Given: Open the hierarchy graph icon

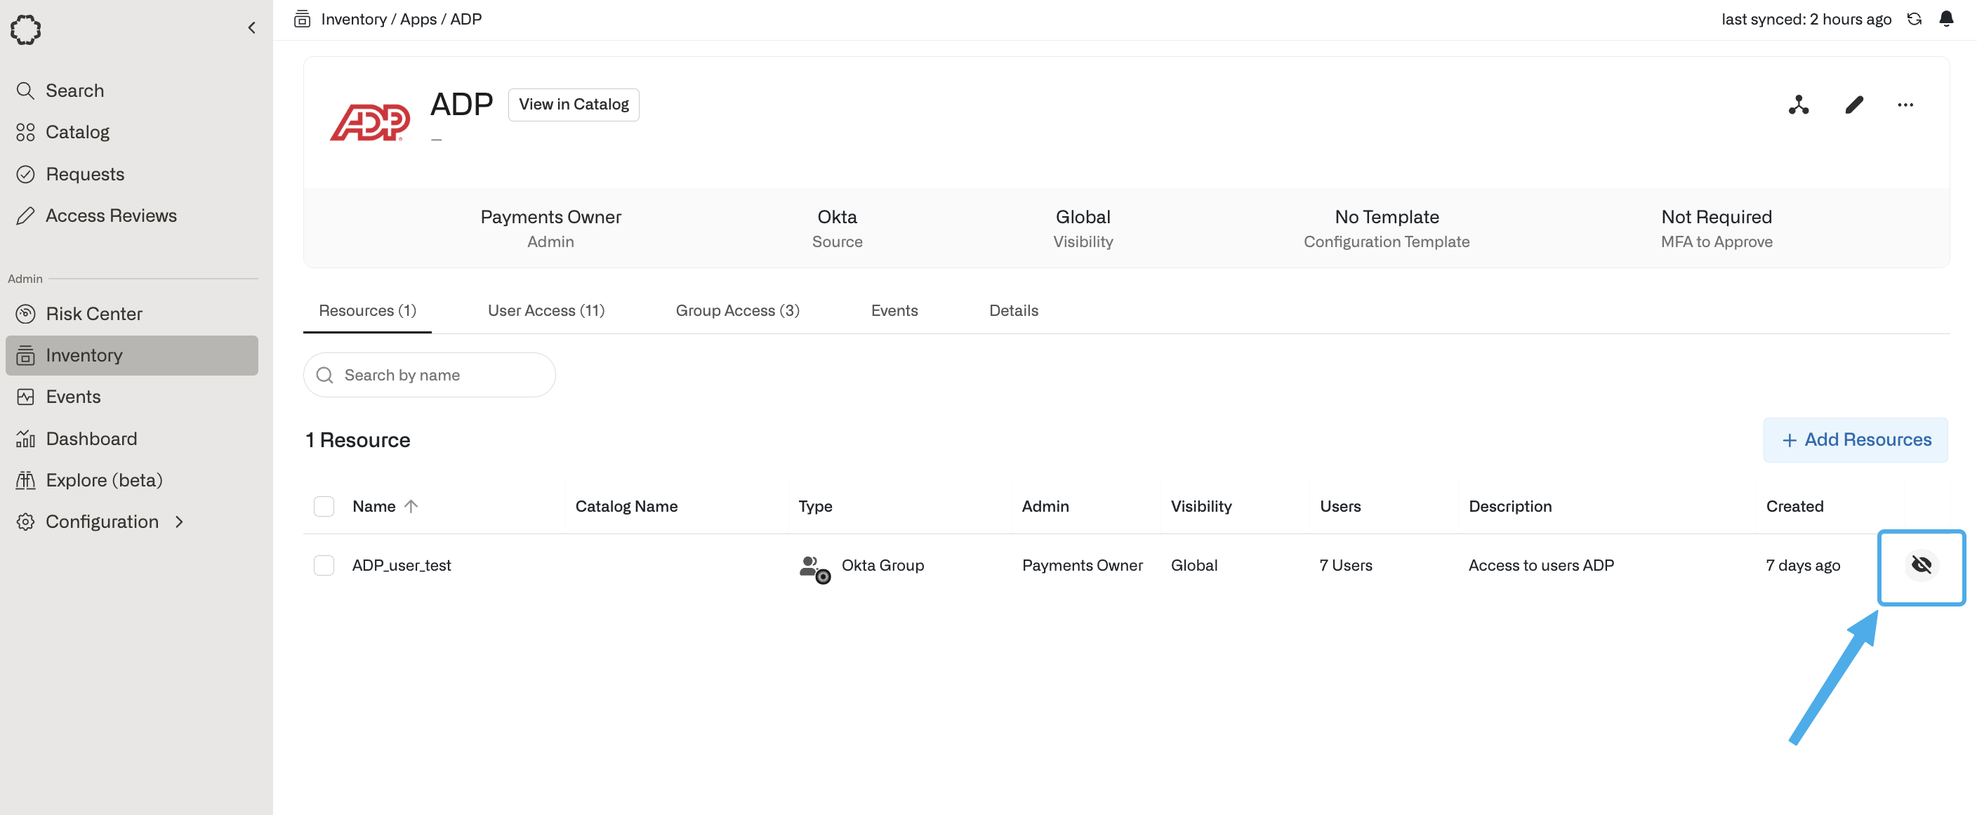Looking at the screenshot, I should pos(1798,105).
